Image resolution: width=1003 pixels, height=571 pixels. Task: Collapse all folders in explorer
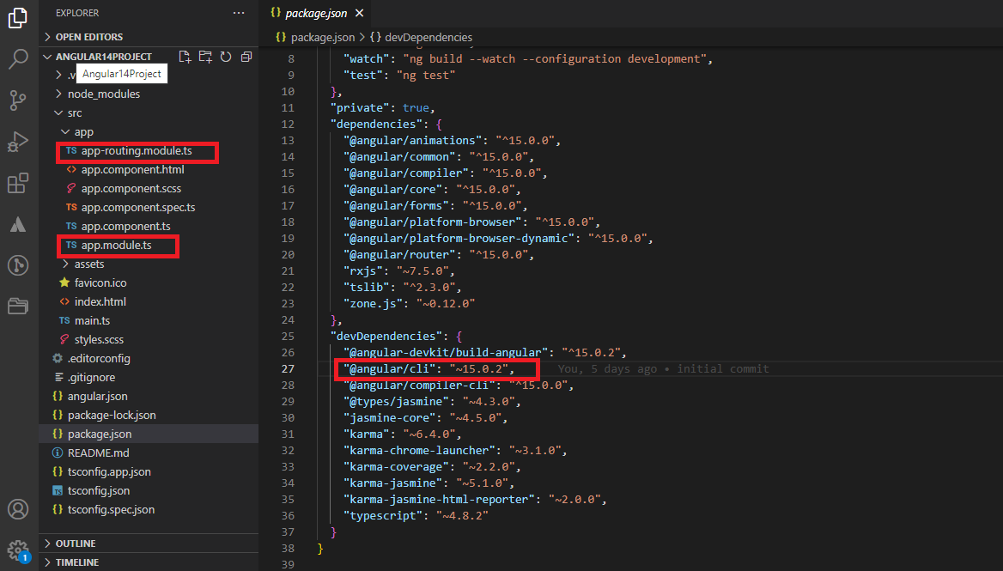(x=246, y=57)
